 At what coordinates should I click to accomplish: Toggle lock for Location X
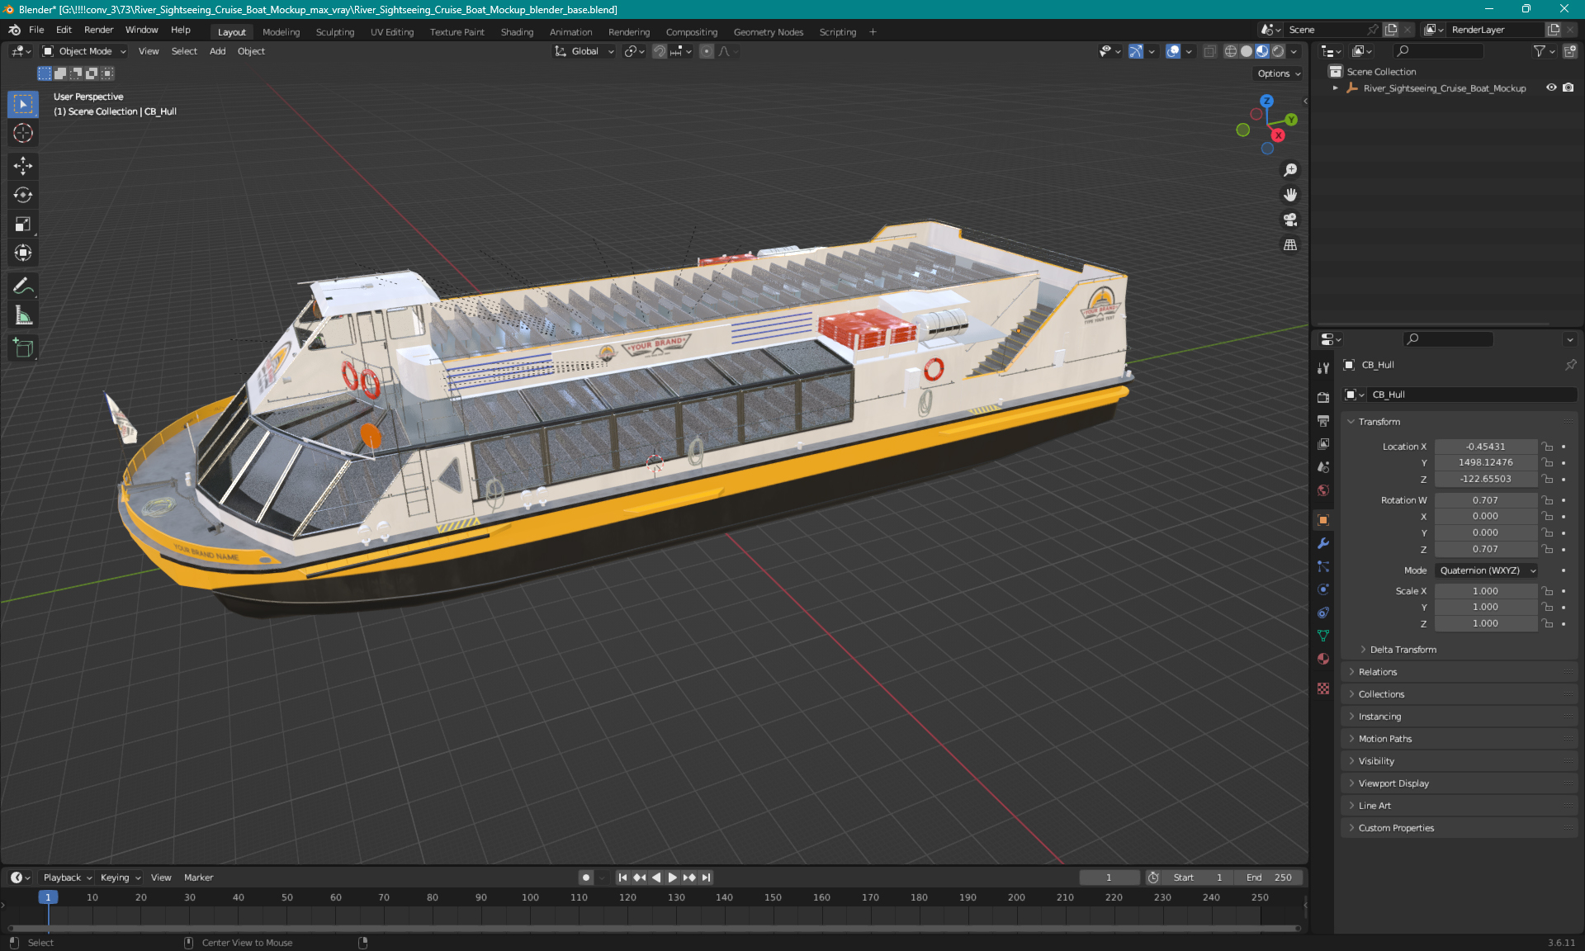(1548, 447)
